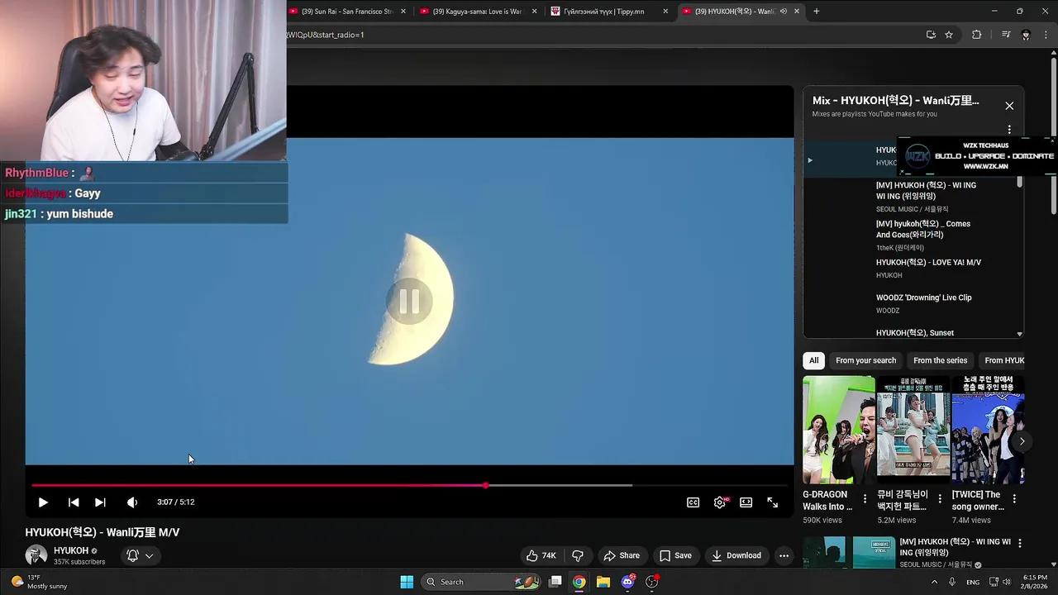Download the video
1058x595 pixels.
(736, 555)
